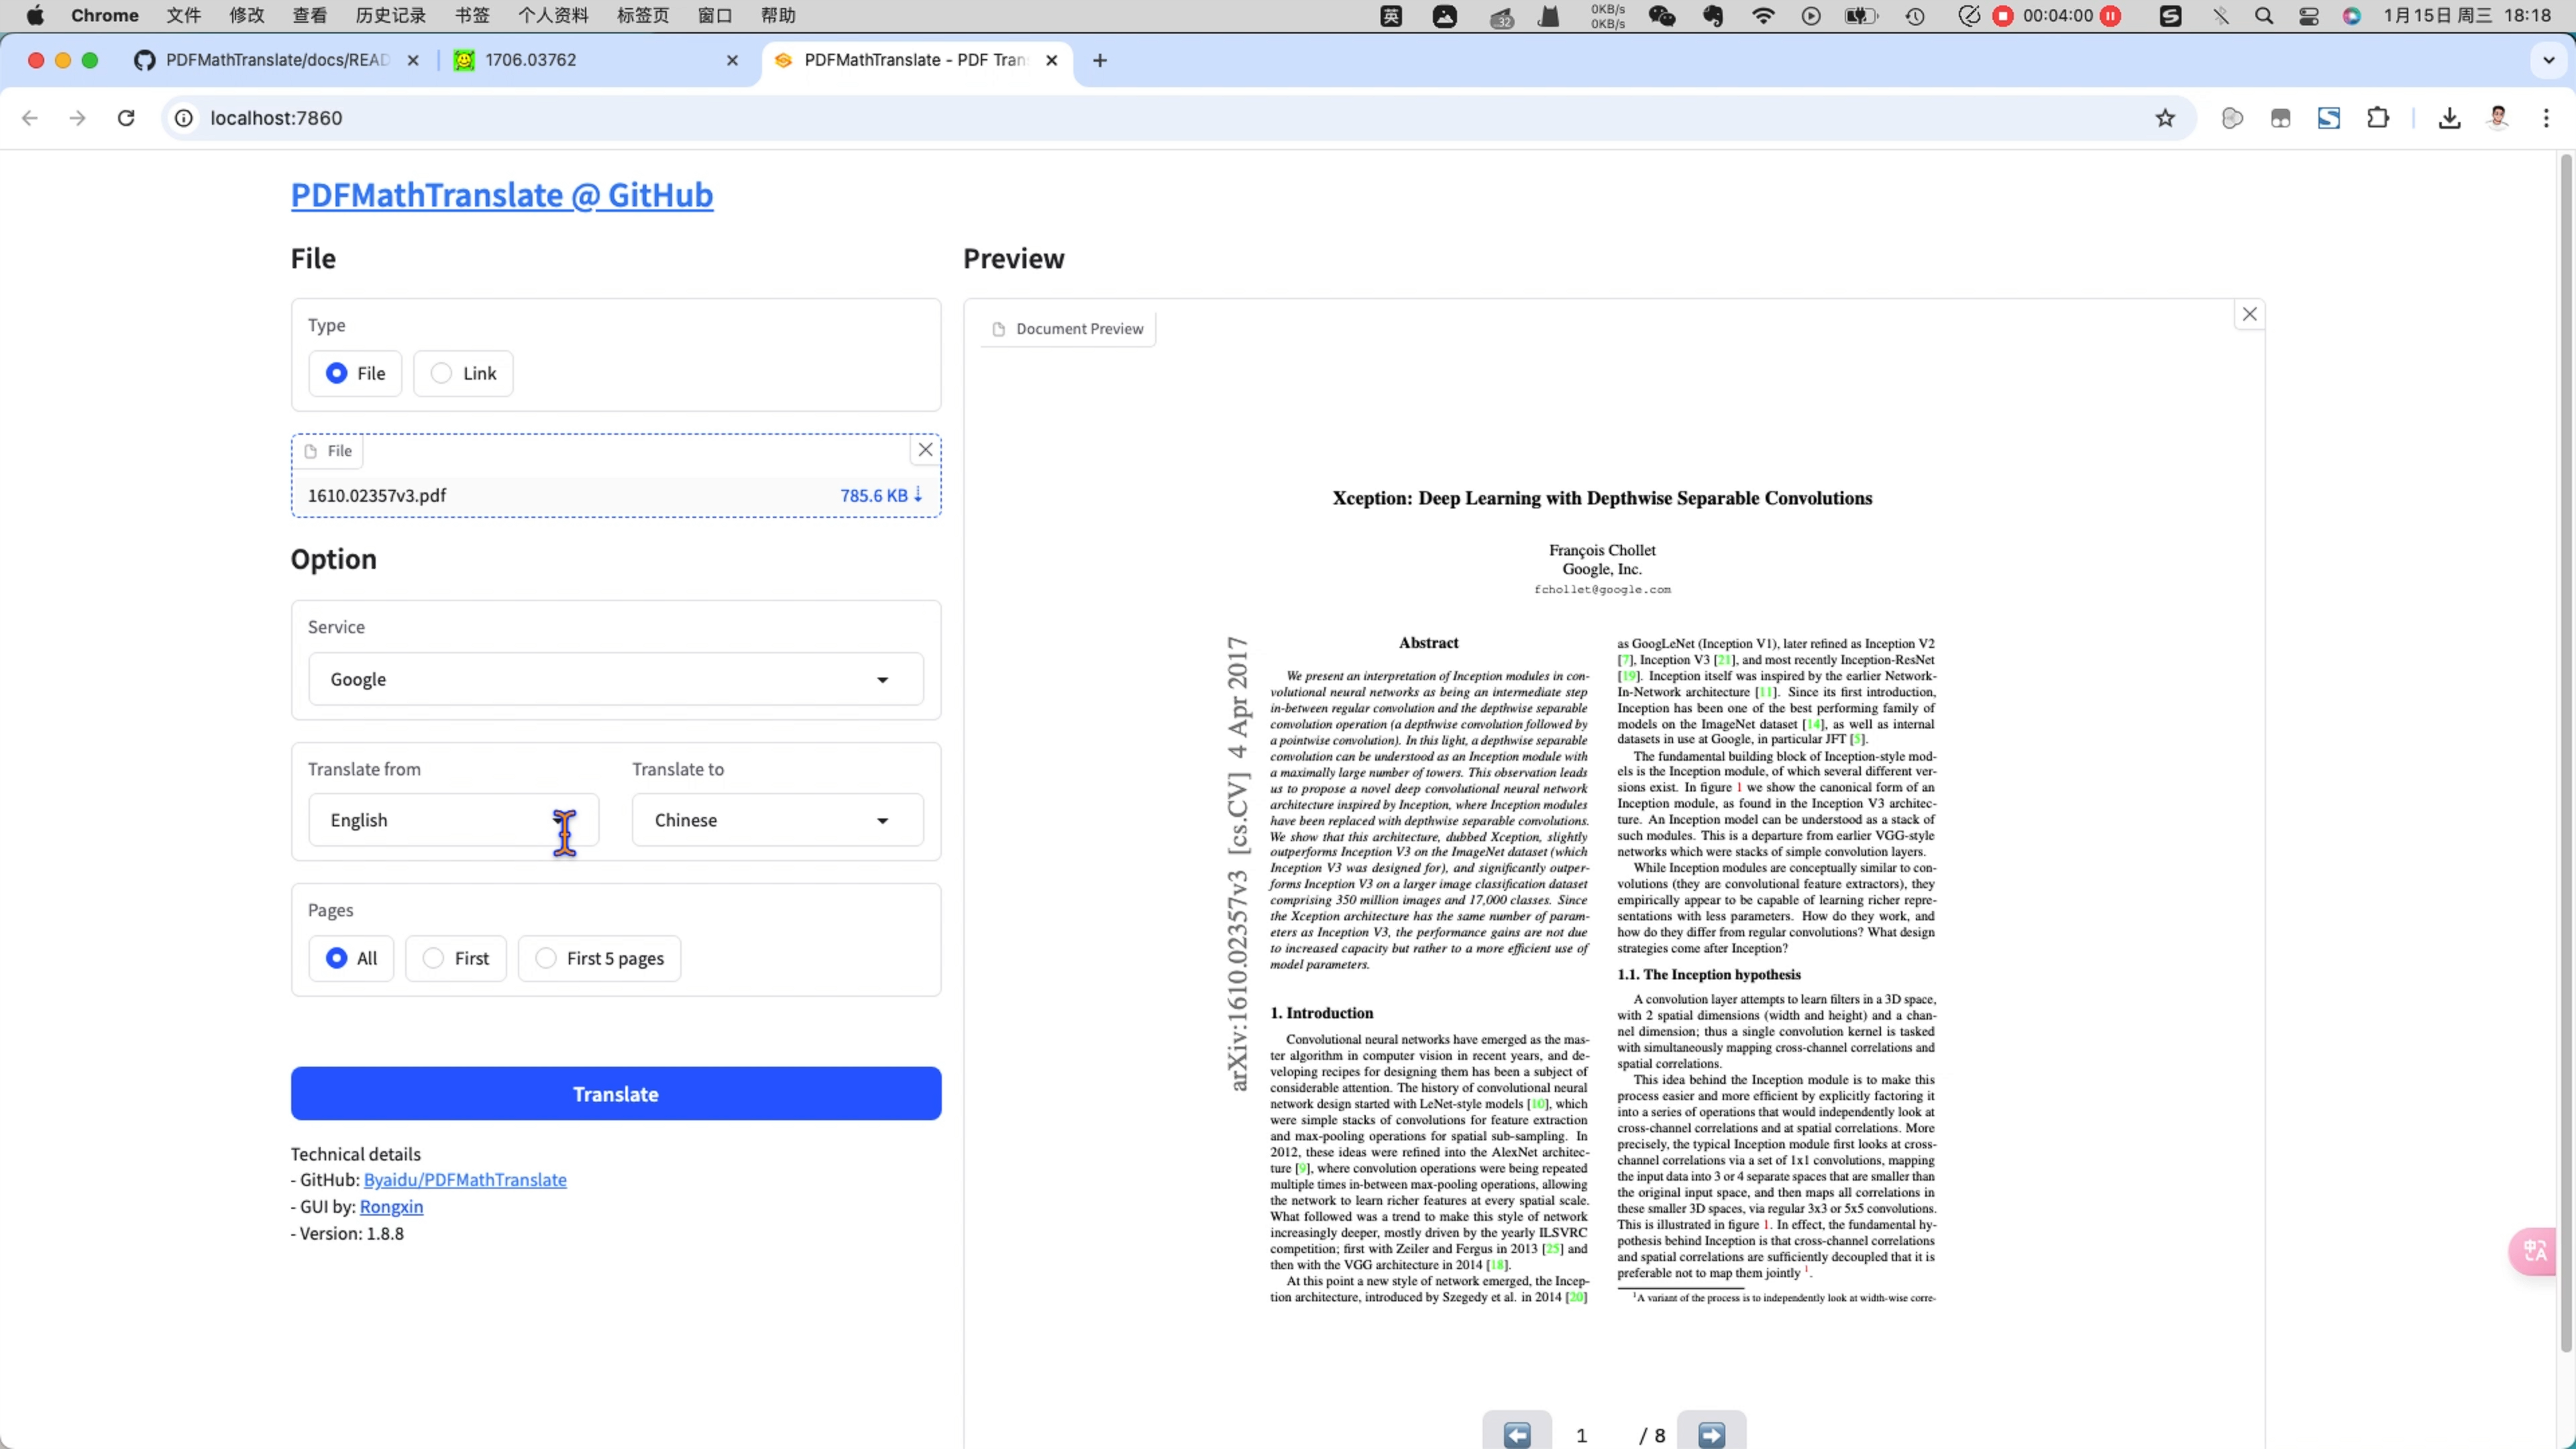Click the preview page number field
Screen dimensions: 2576x1449
point(1581,1435)
